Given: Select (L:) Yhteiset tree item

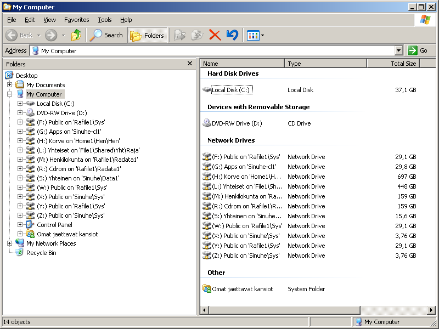Looking at the screenshot, I should coord(88,150).
